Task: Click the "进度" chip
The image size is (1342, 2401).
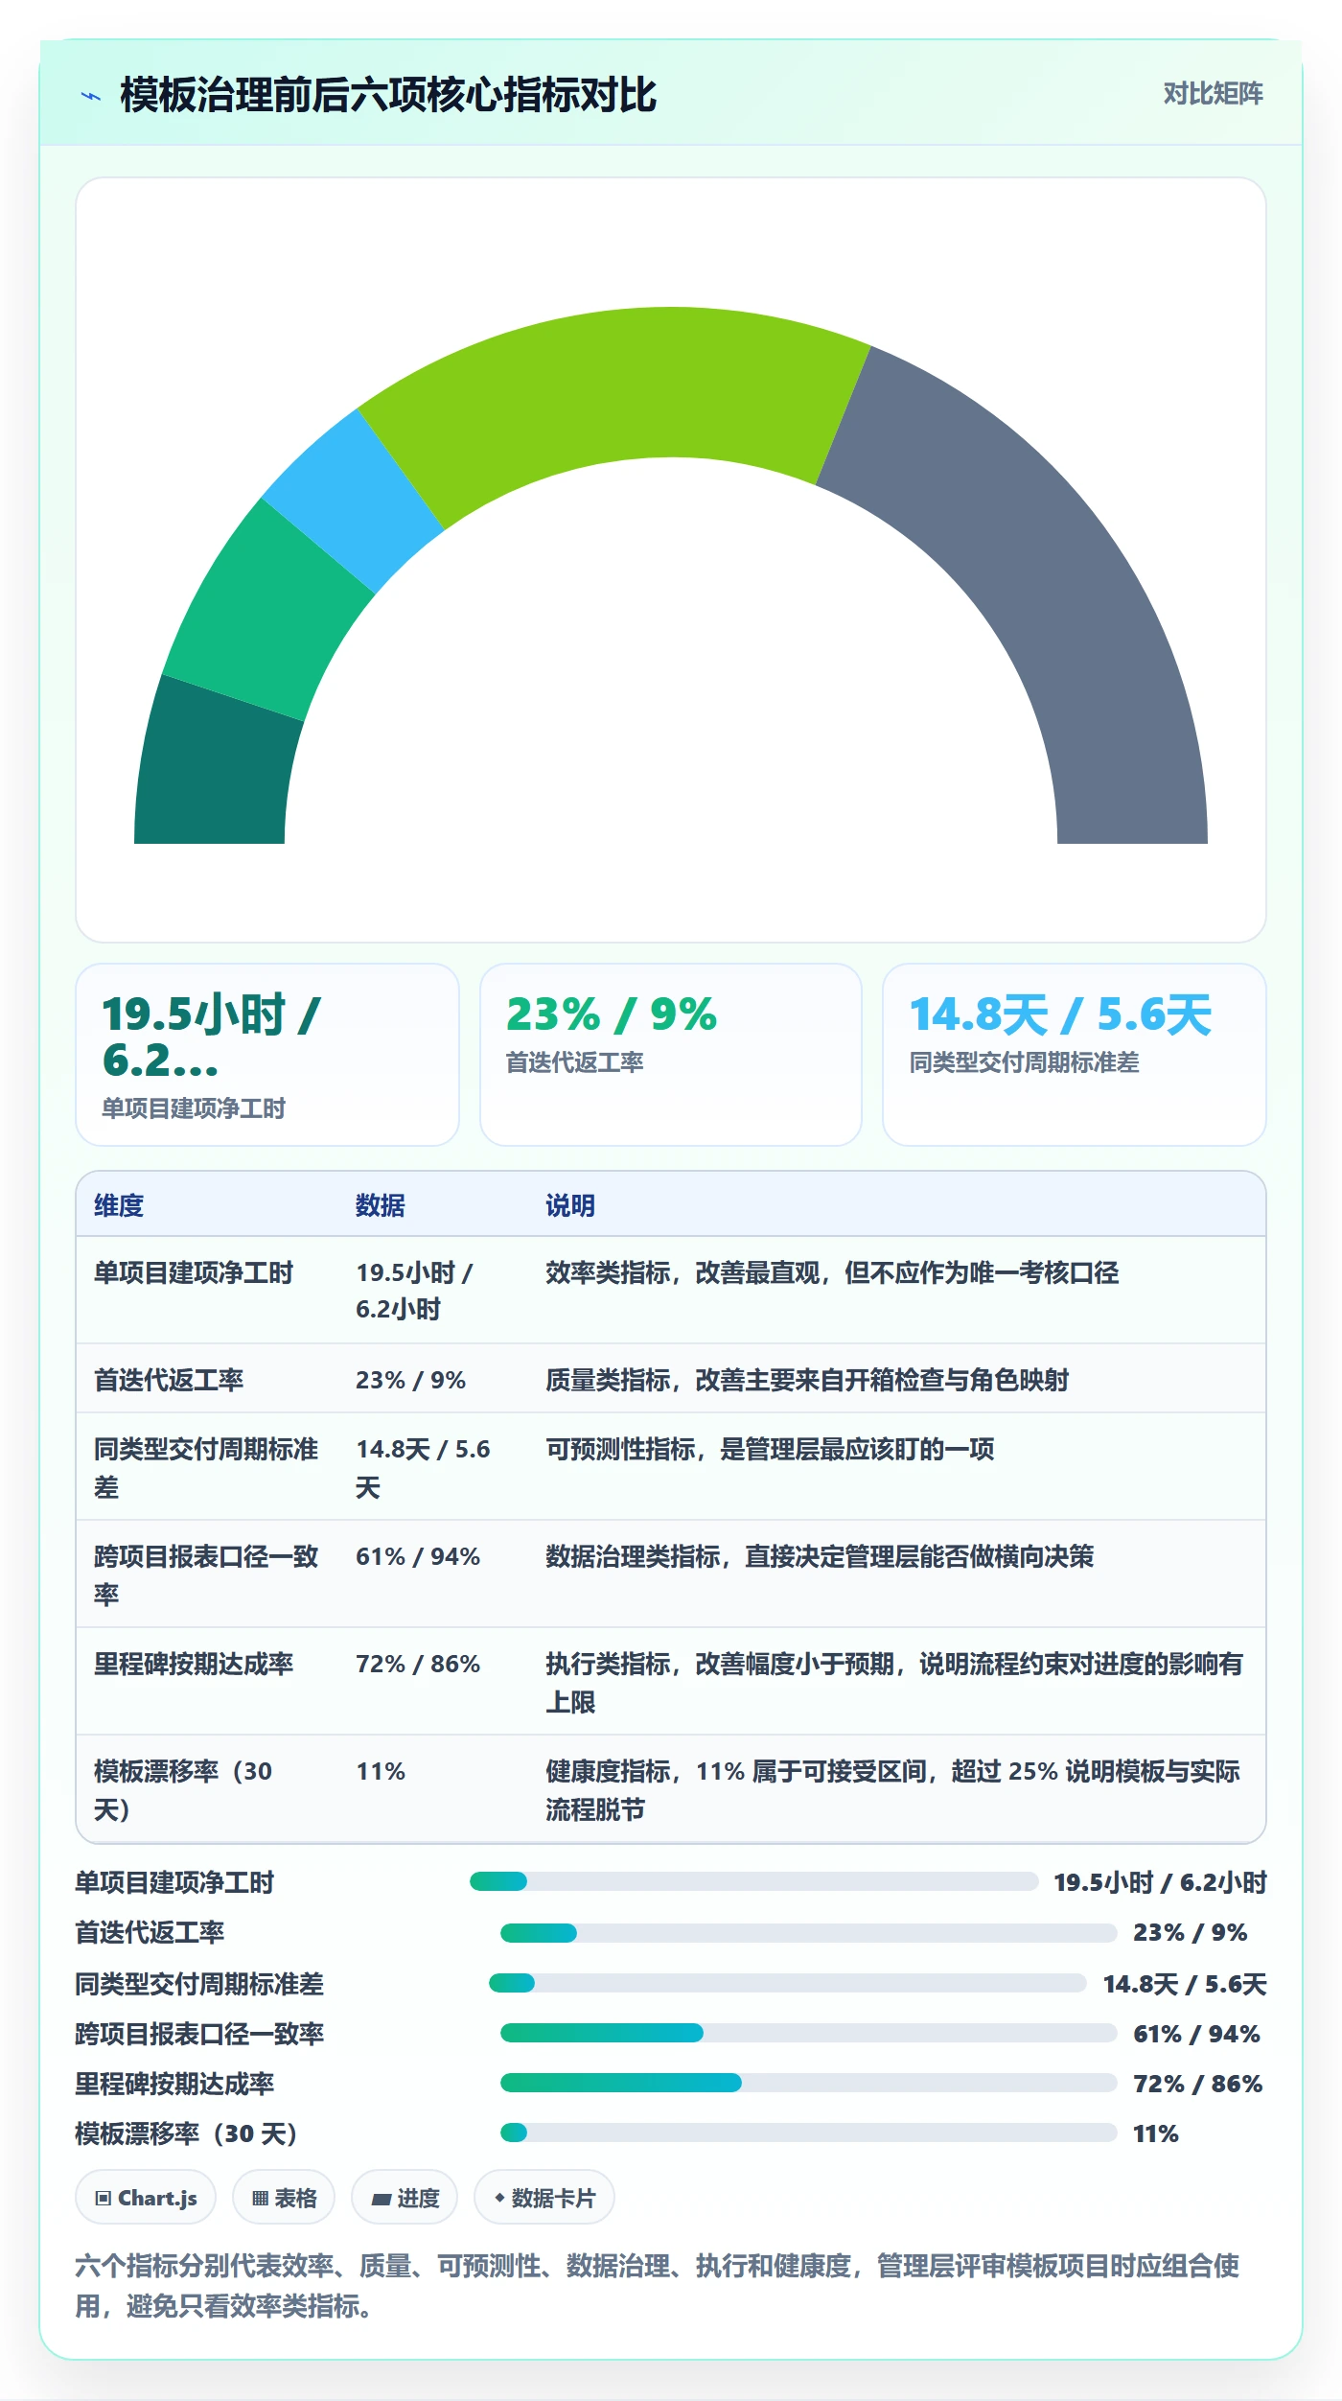Action: [405, 2197]
